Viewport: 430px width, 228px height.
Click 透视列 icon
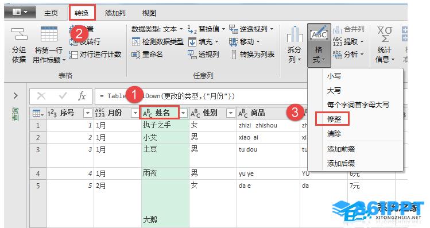click(192, 55)
